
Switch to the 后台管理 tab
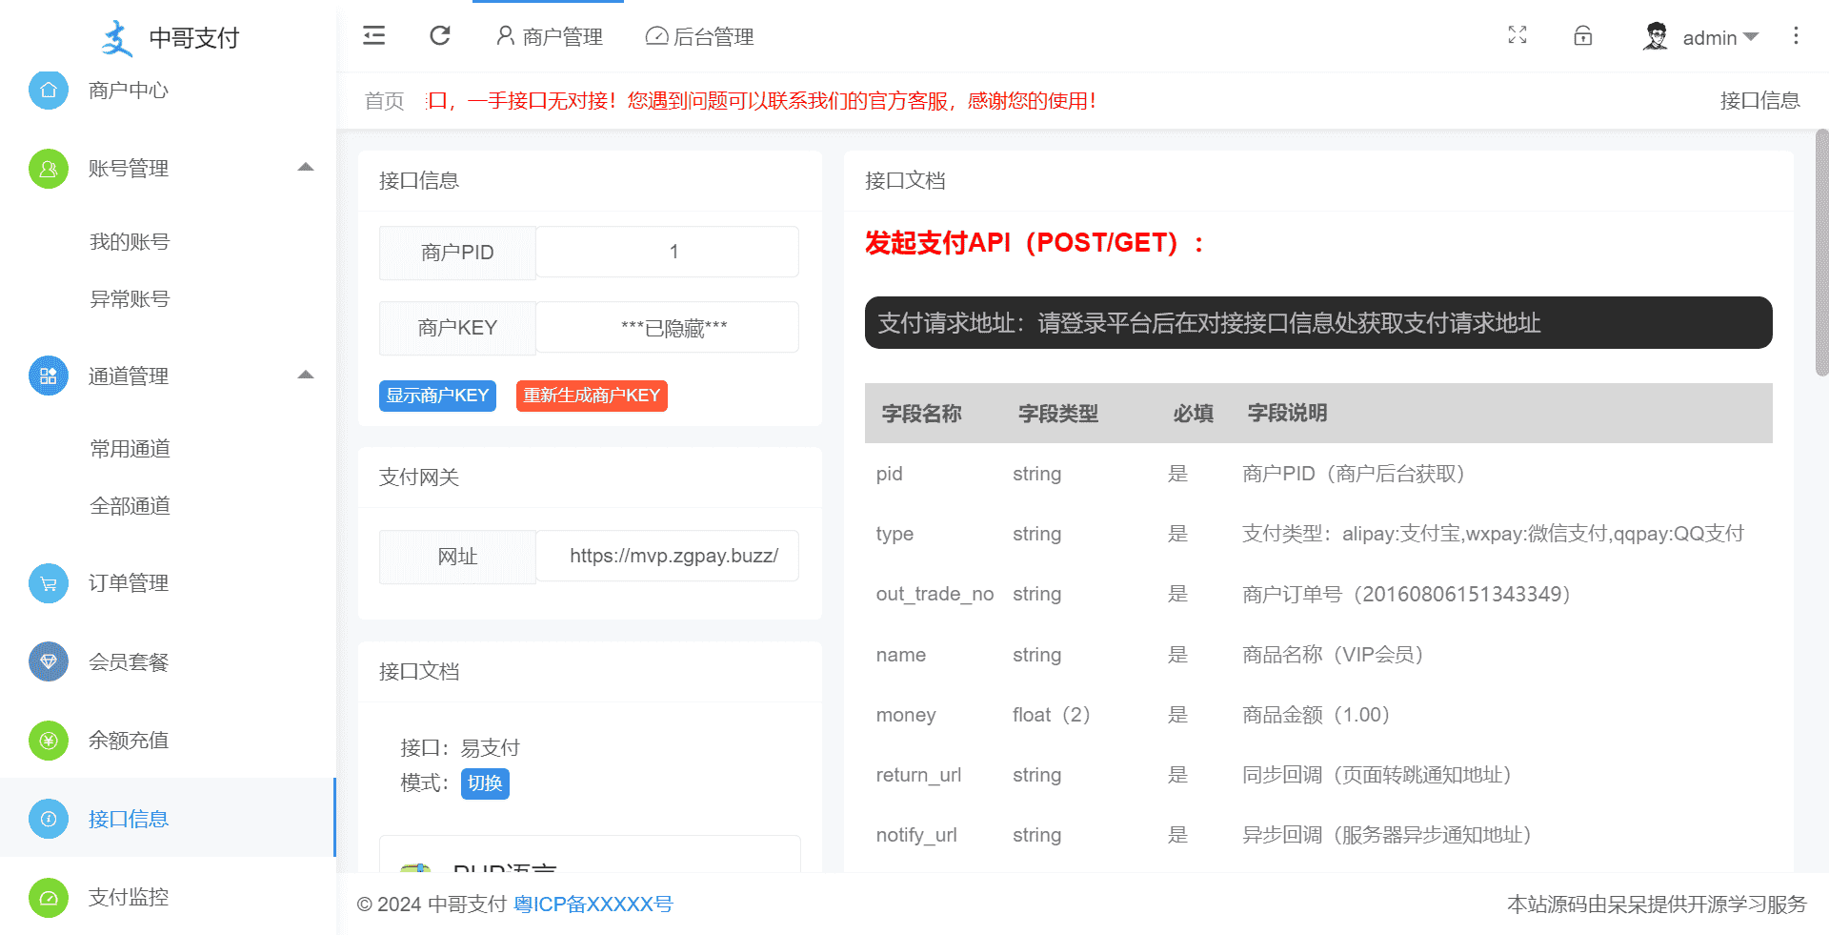699,37
